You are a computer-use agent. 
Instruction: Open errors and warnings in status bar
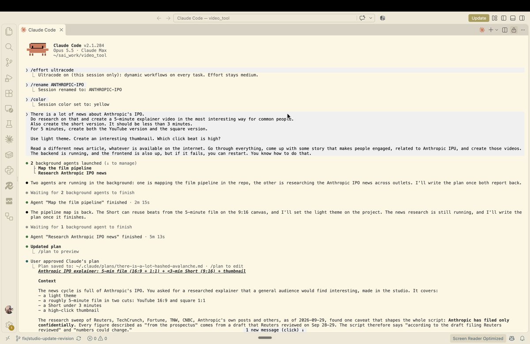click(97, 338)
